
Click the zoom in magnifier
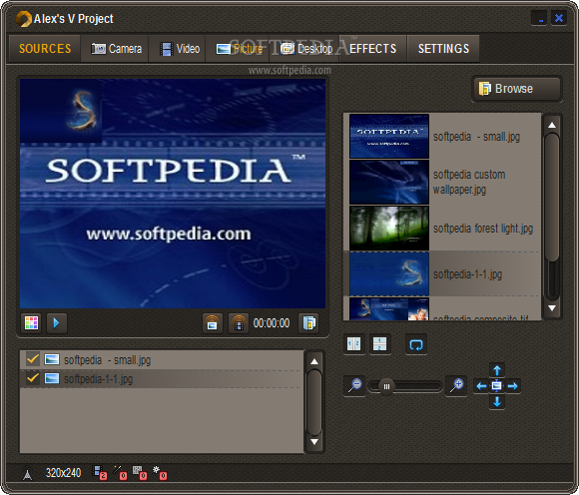[456, 386]
